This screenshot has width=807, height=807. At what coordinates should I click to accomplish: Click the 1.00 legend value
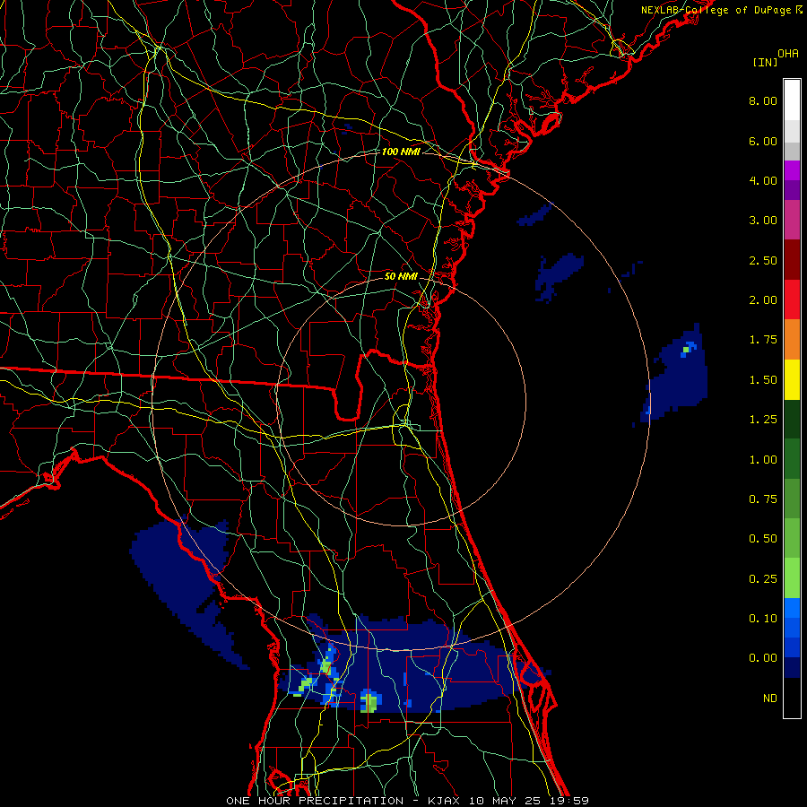763,460
